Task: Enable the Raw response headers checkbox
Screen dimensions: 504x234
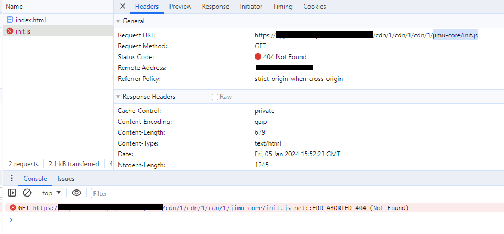Action: 215,97
